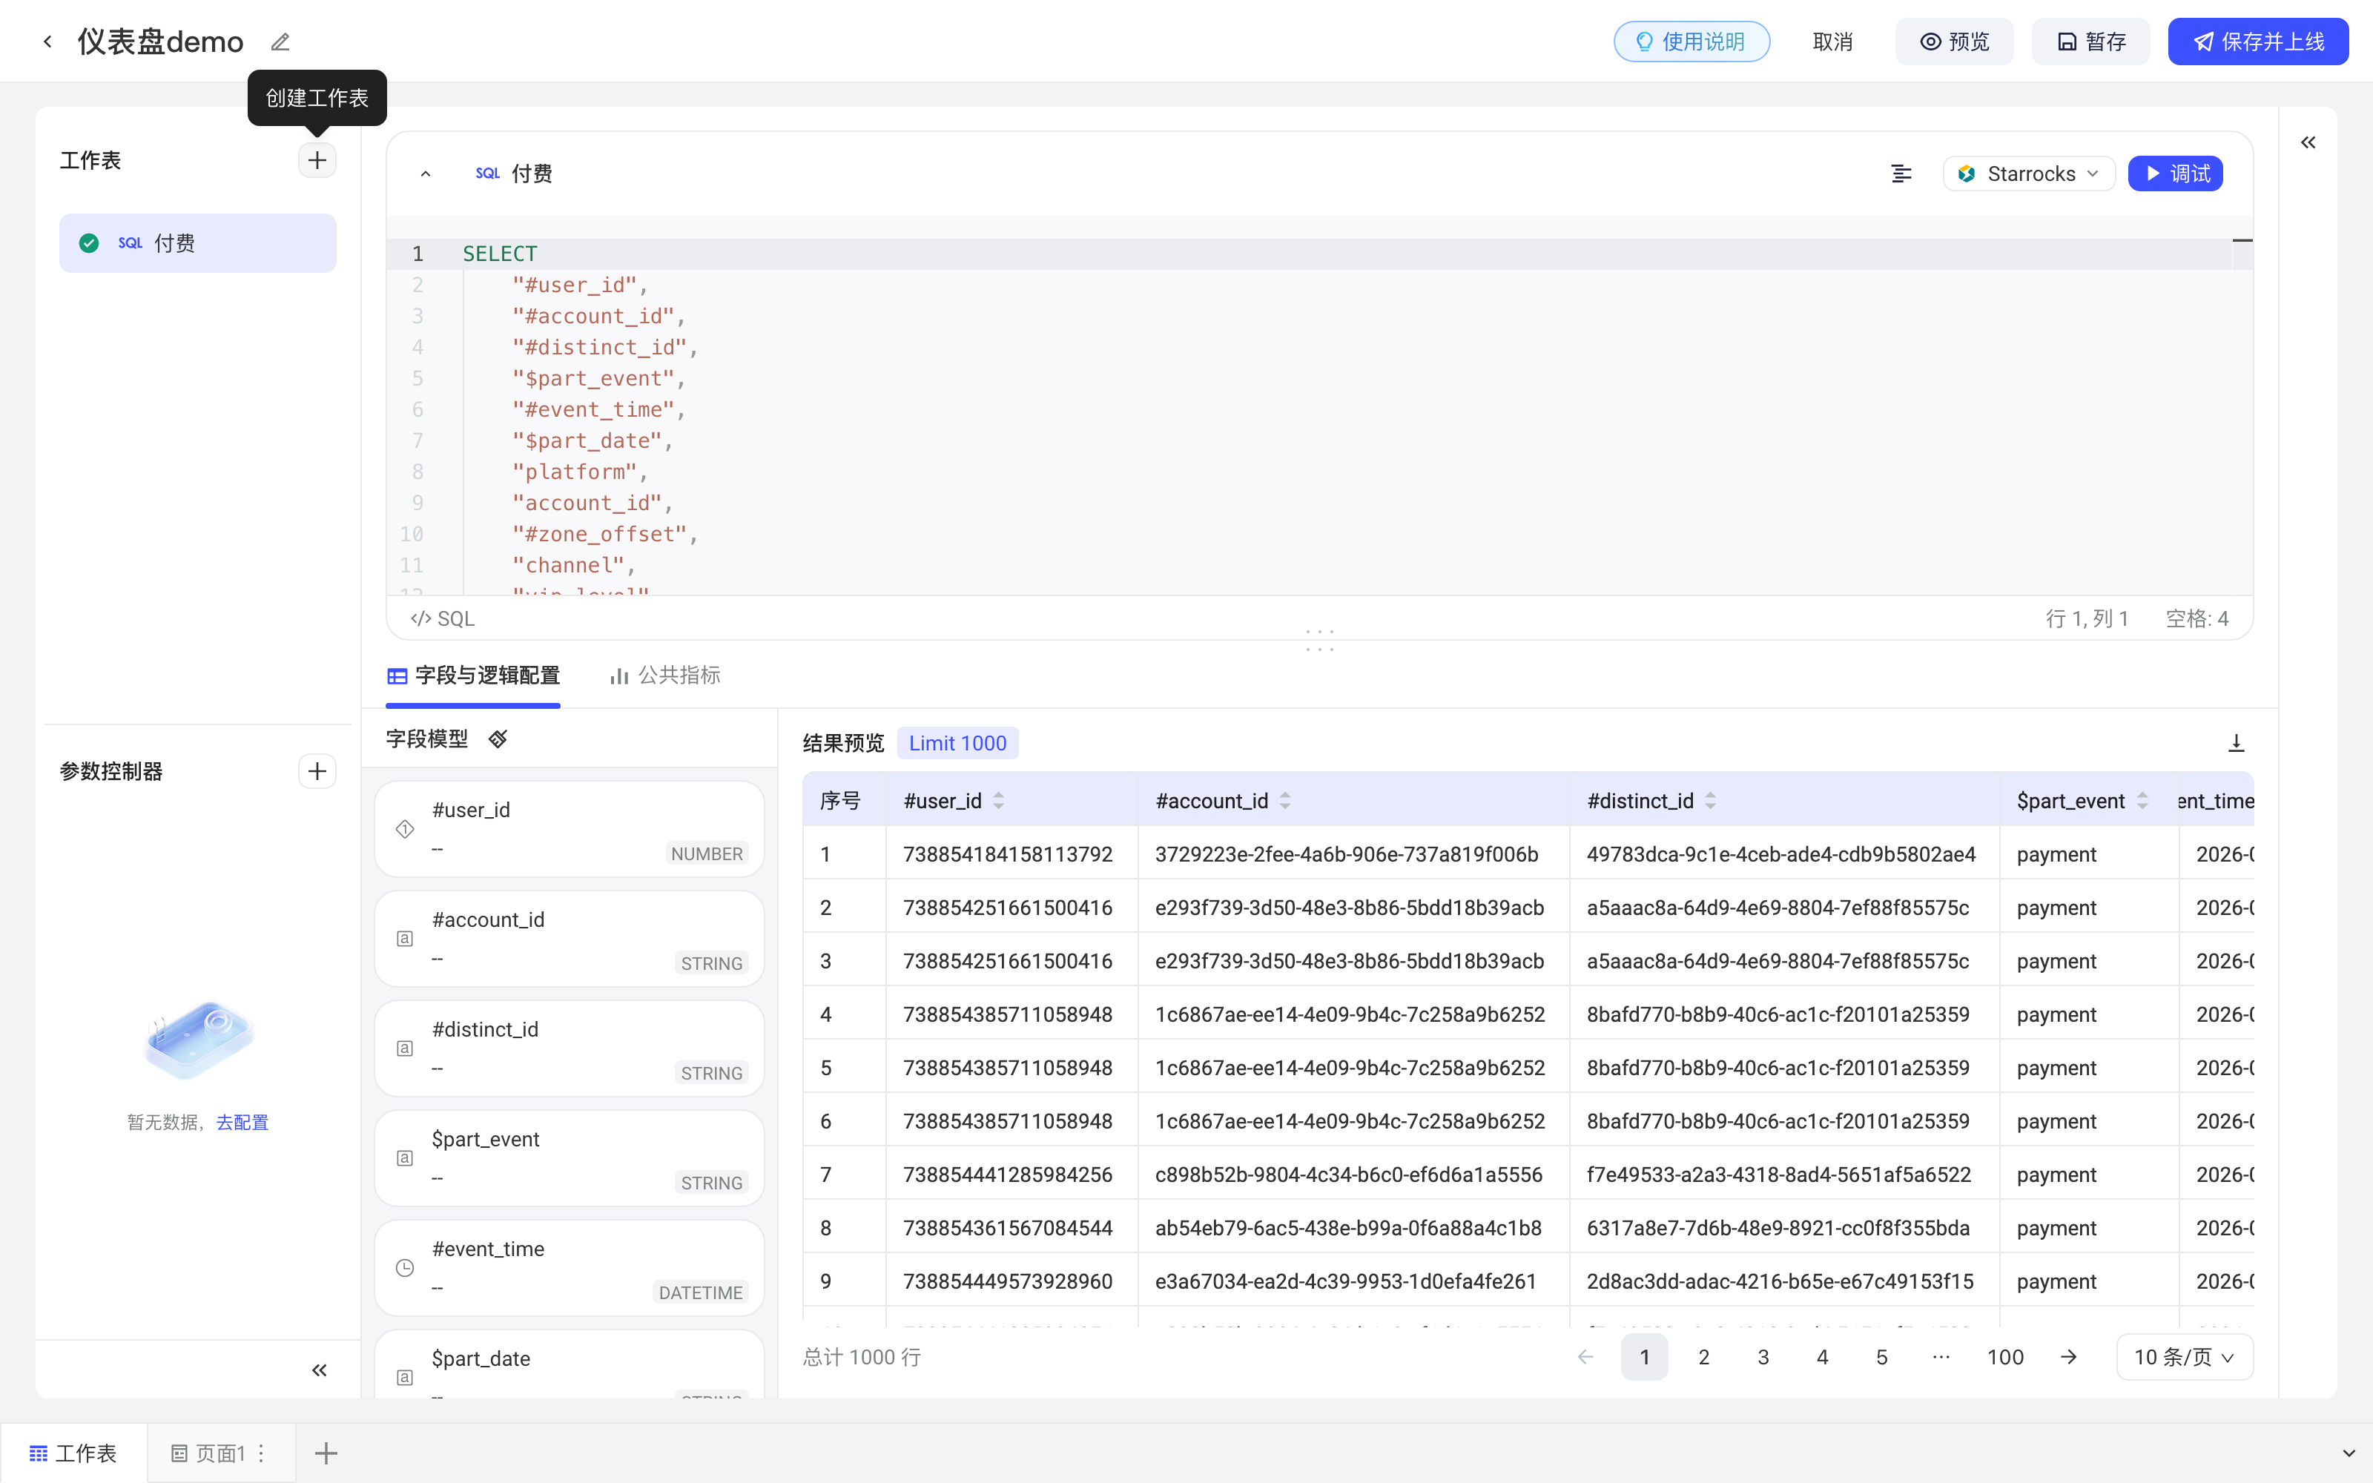Screen dimensions: 2373x1483
Task: Go to next results page arrow
Action: point(2069,1356)
